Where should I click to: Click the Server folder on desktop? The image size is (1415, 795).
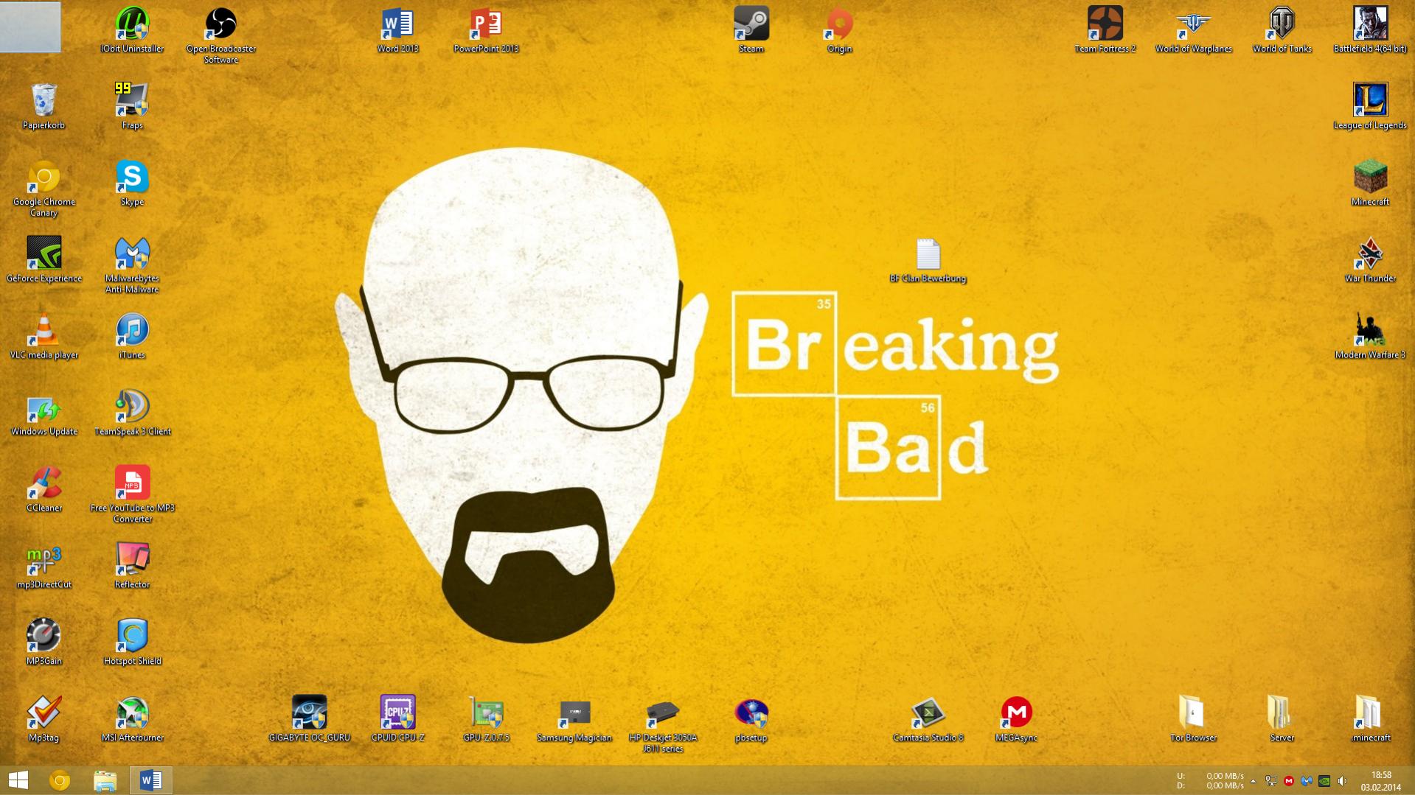(x=1282, y=720)
